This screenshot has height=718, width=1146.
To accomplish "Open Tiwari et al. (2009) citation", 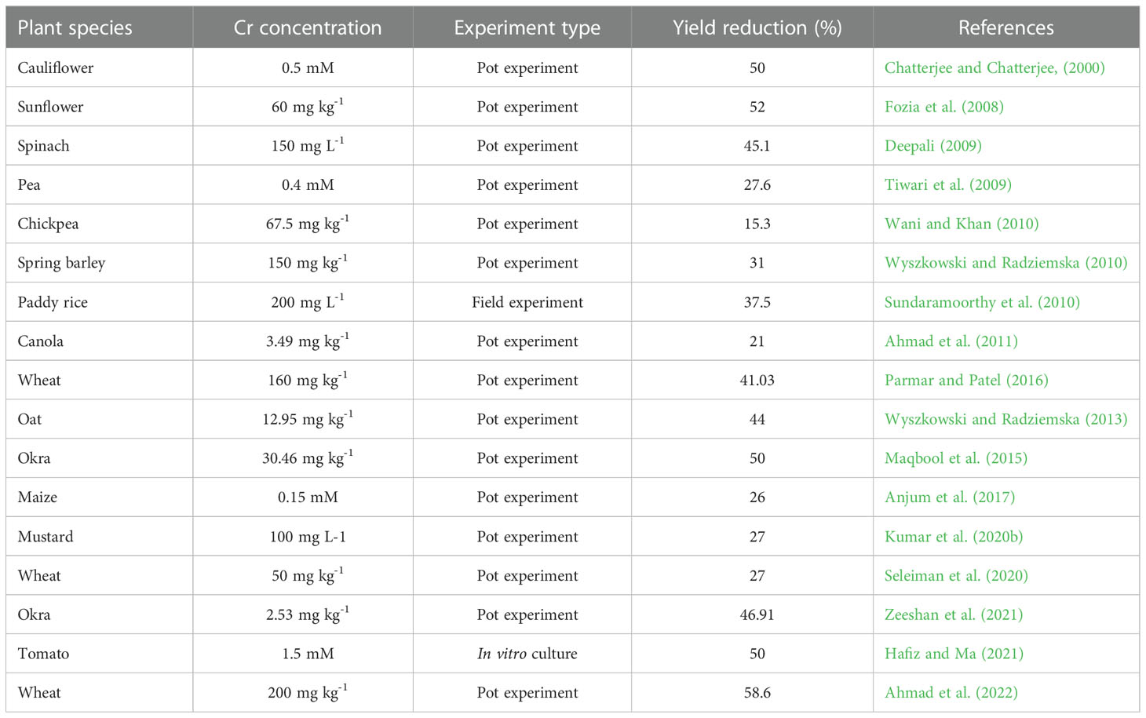I will 948,185.
